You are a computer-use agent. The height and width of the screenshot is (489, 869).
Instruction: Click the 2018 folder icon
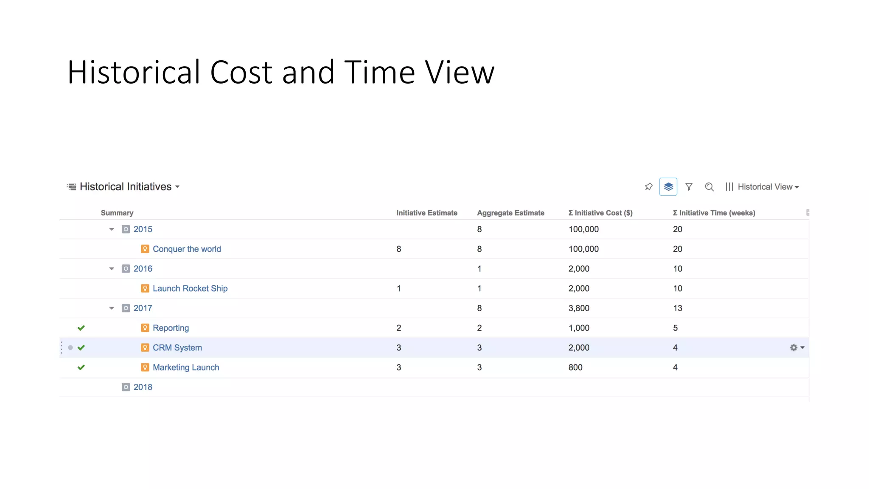tap(126, 387)
